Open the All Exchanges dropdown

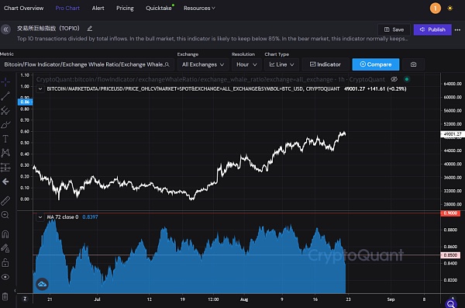tap(203, 64)
